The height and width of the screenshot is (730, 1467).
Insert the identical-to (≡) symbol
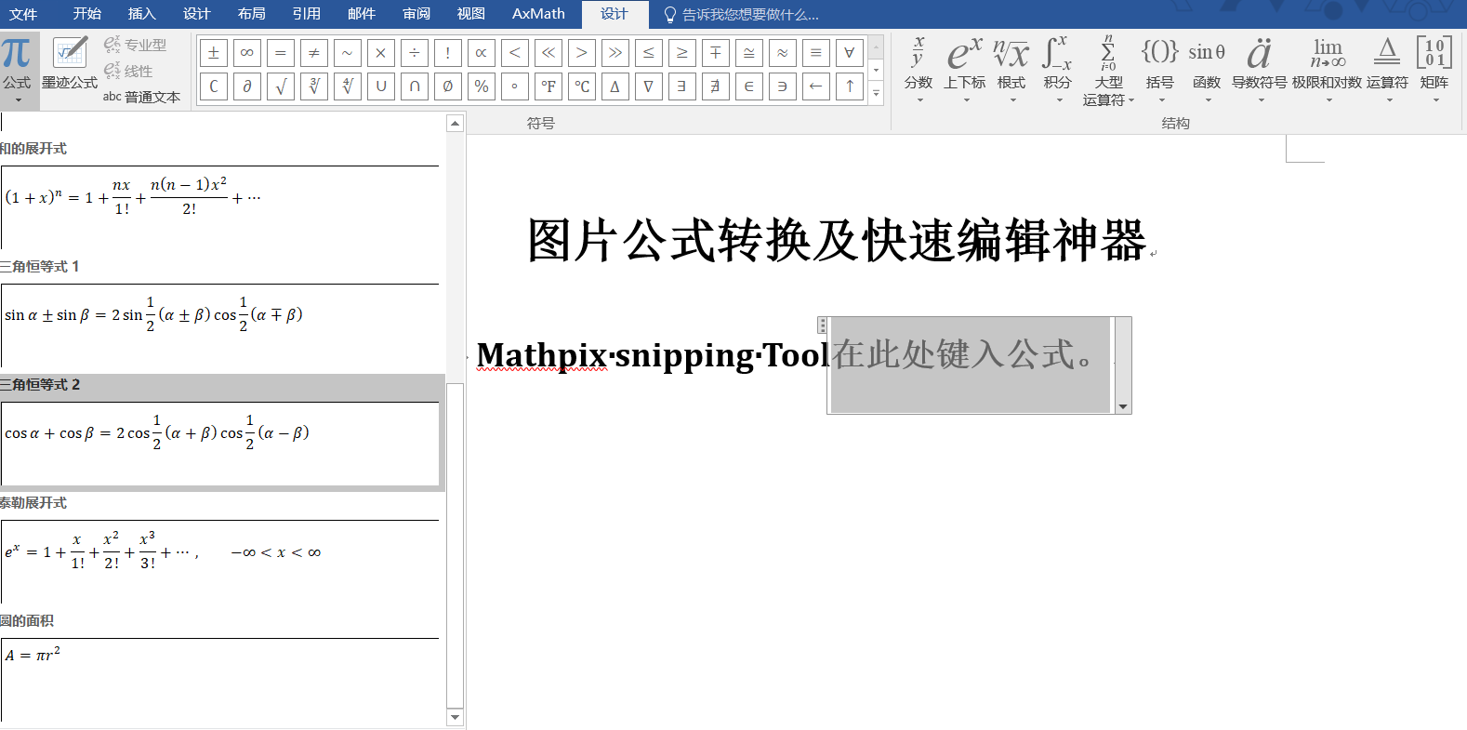[x=816, y=53]
